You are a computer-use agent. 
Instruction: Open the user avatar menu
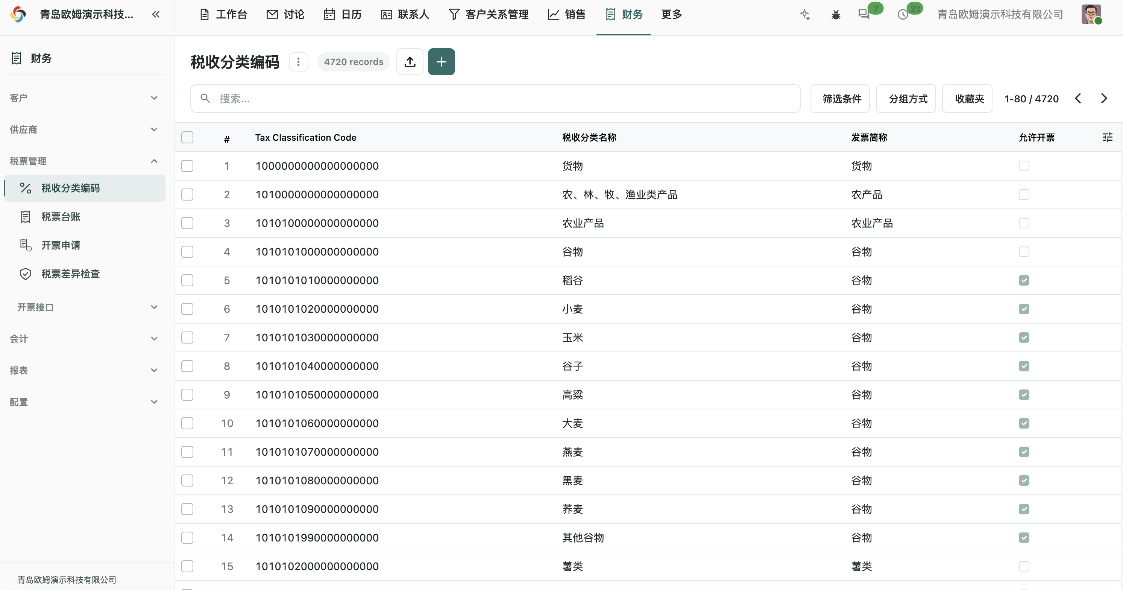pyautogui.click(x=1091, y=14)
